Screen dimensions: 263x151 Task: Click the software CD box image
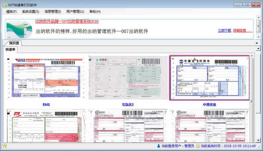click(x=19, y=30)
